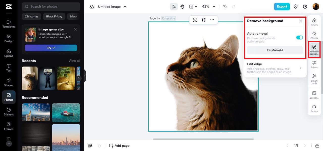
Task: Click the Customize button
Action: [275, 50]
